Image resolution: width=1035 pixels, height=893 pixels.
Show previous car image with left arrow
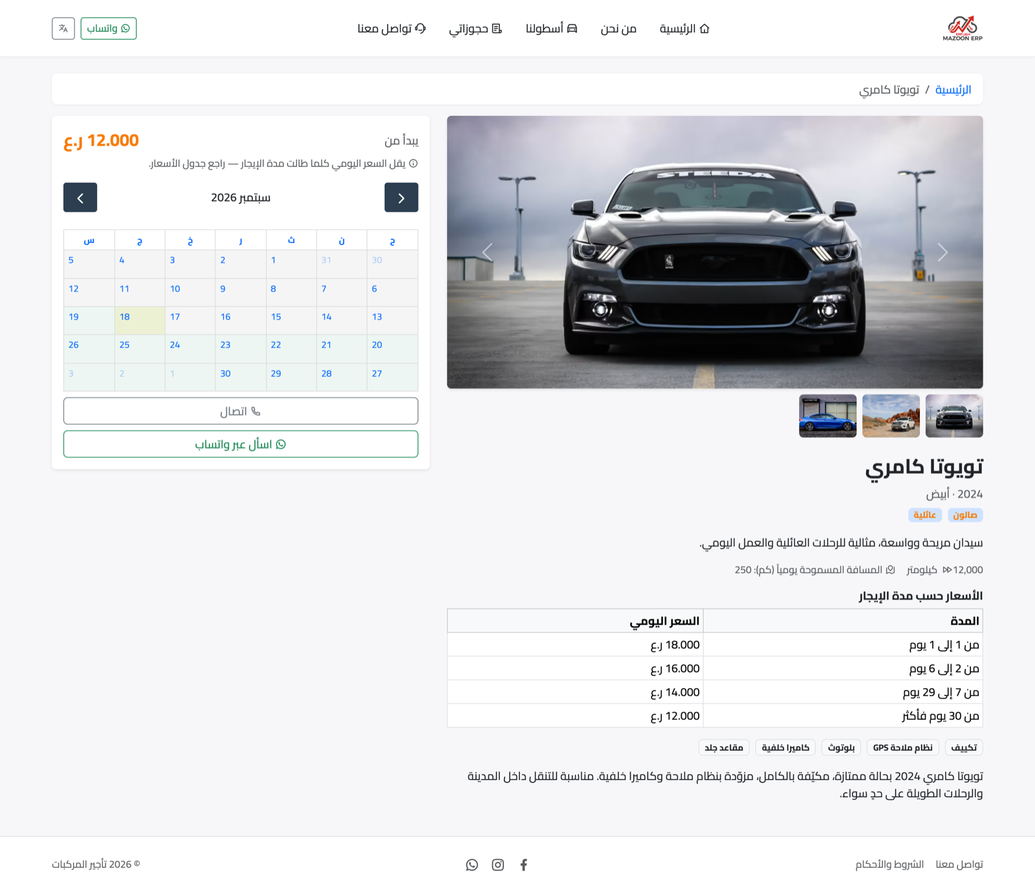[x=487, y=252]
